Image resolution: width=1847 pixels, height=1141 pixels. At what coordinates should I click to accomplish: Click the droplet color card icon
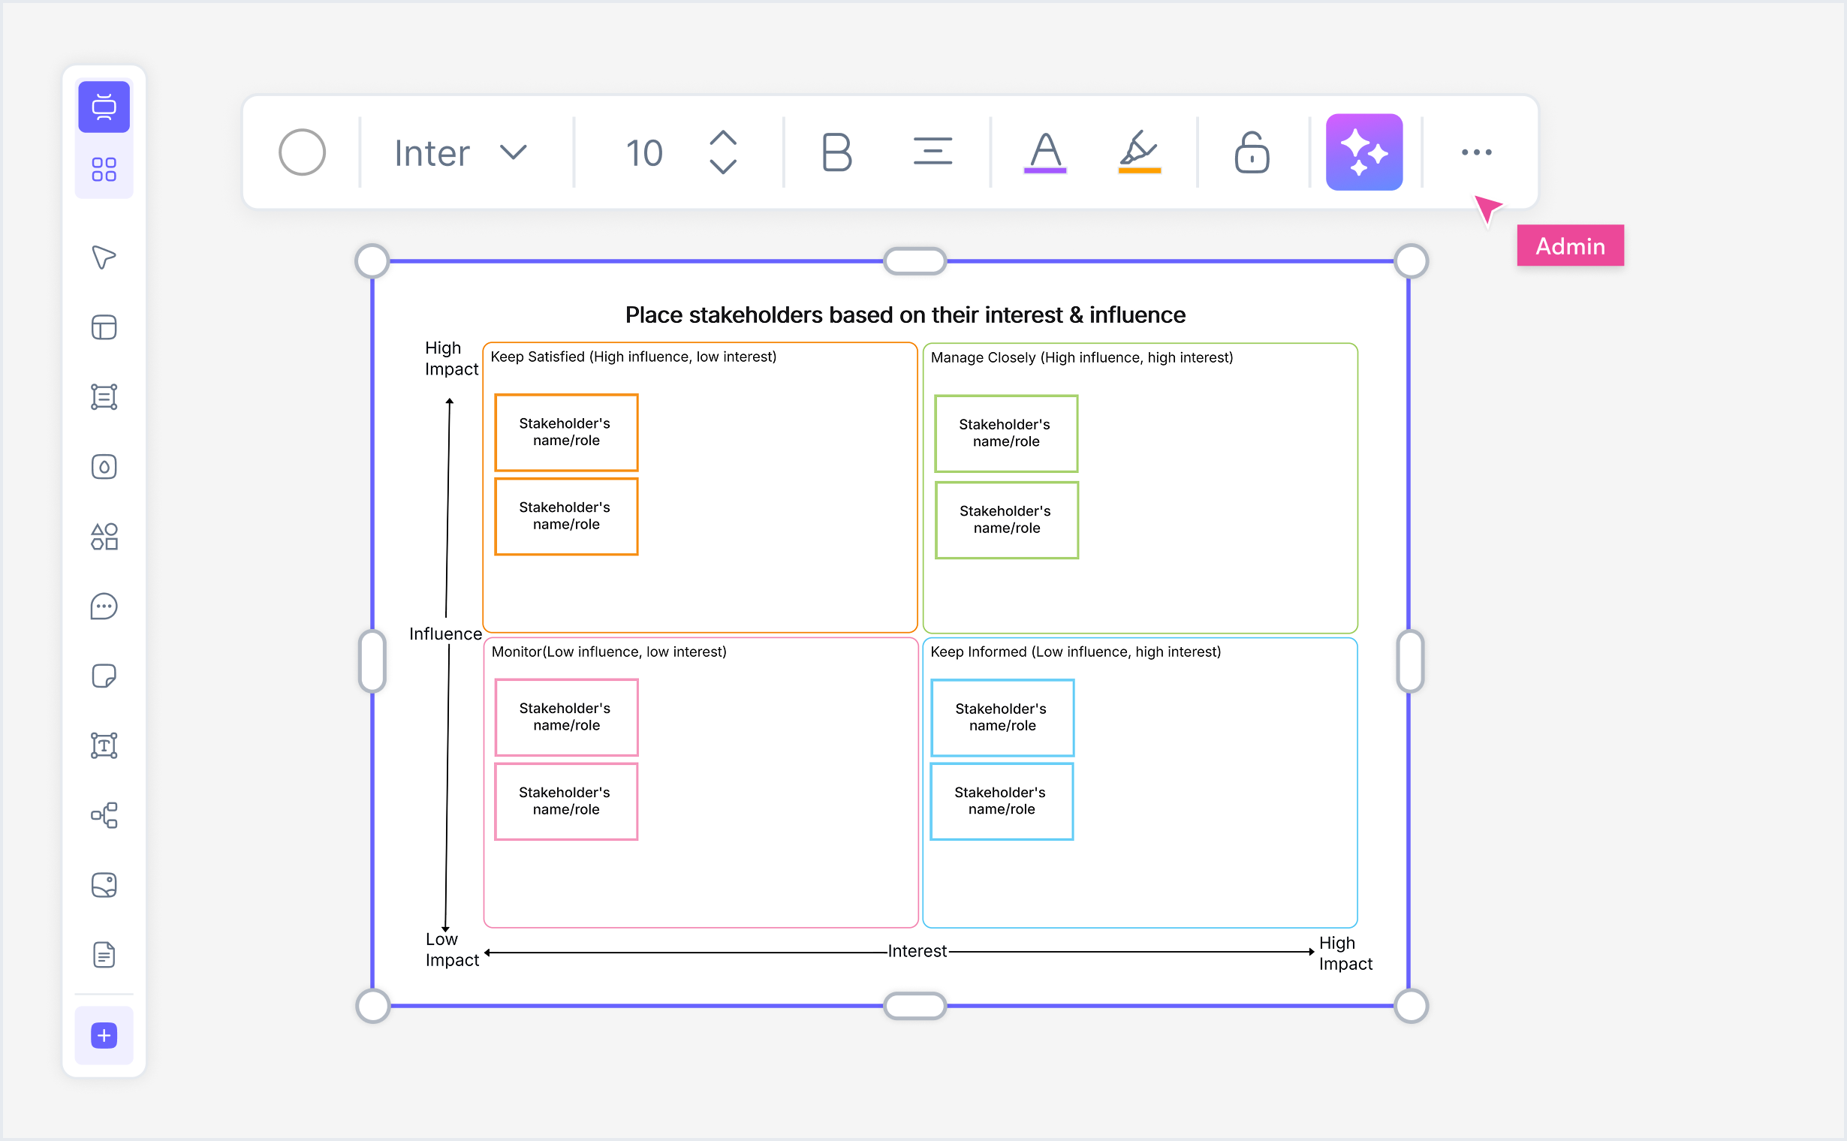point(104,467)
